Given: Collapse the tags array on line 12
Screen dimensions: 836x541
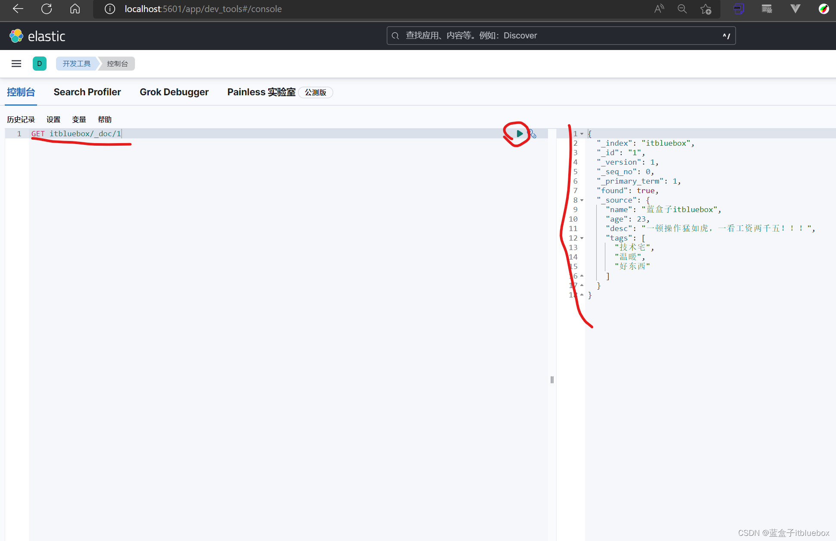Looking at the screenshot, I should coord(582,238).
